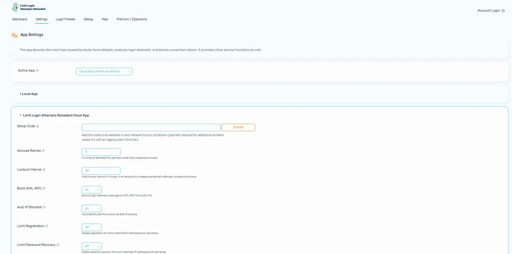
Task: Click the App Settings heading text
Action: 32,35
